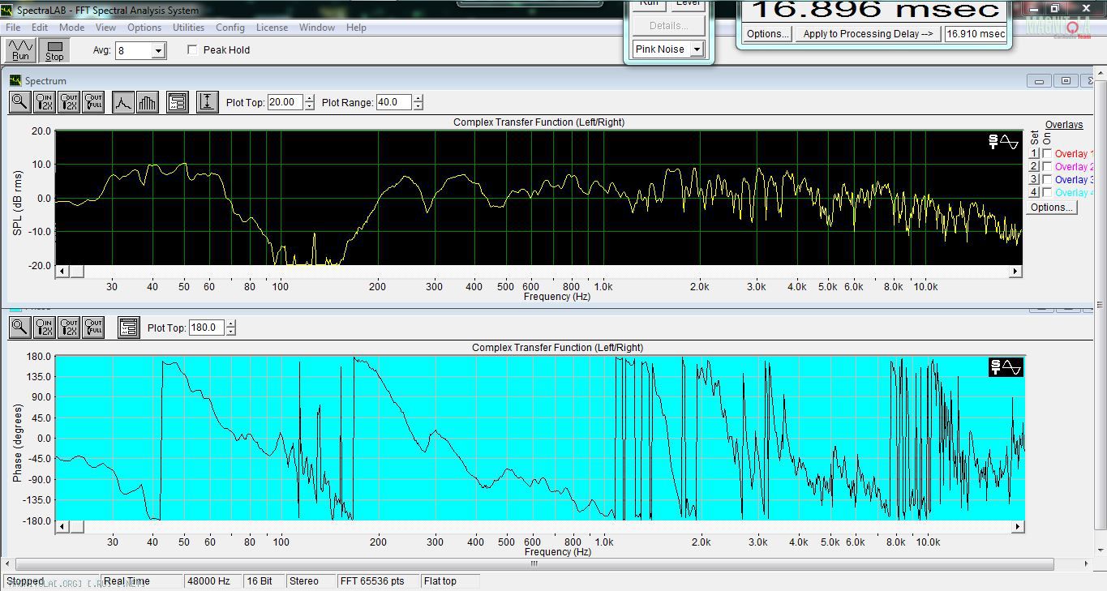This screenshot has width=1107, height=591.
Task: Click Phase zoom in 2X icon
Action: pyautogui.click(x=45, y=328)
